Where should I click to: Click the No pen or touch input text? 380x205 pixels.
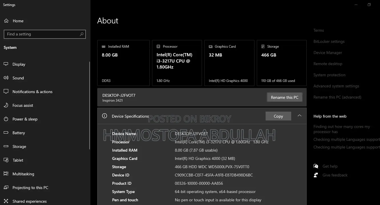tap(218, 200)
